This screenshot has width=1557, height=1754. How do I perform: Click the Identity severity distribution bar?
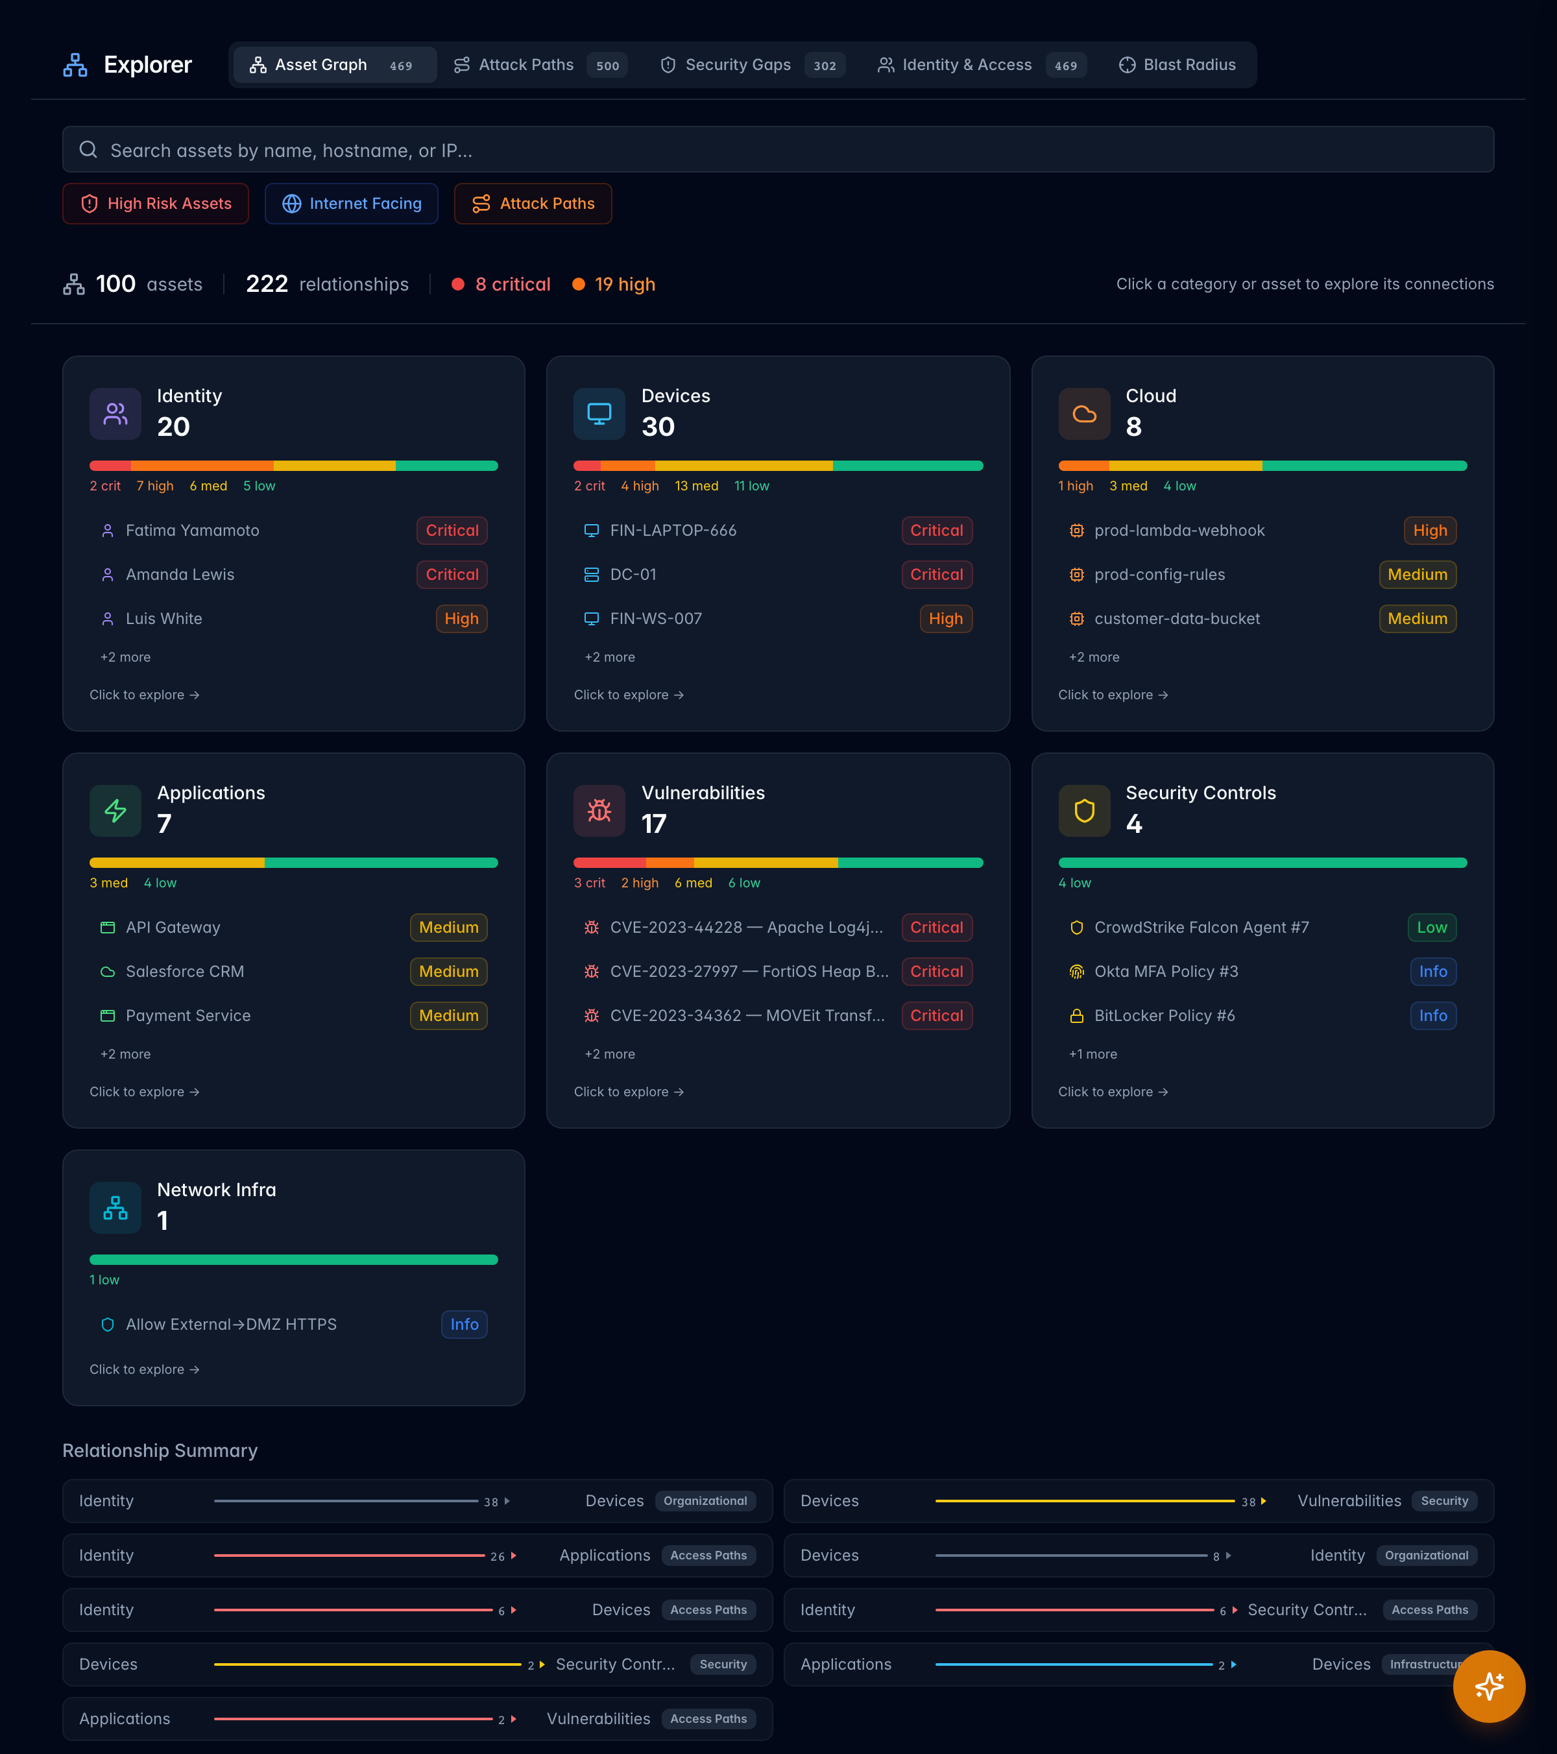(293, 466)
